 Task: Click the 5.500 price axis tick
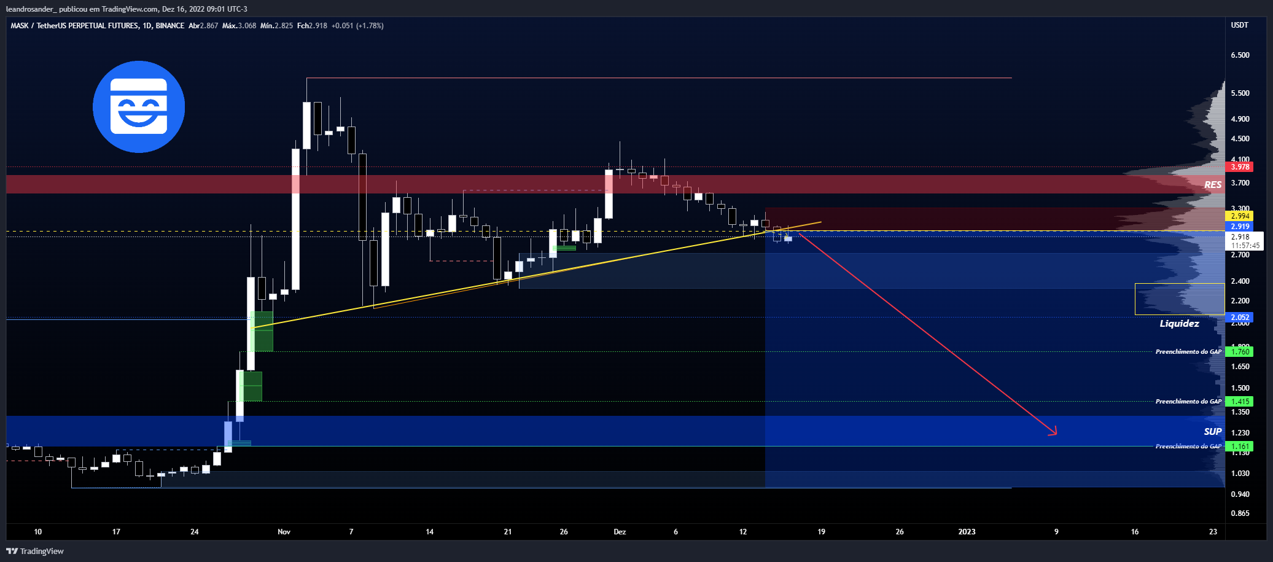point(1240,93)
